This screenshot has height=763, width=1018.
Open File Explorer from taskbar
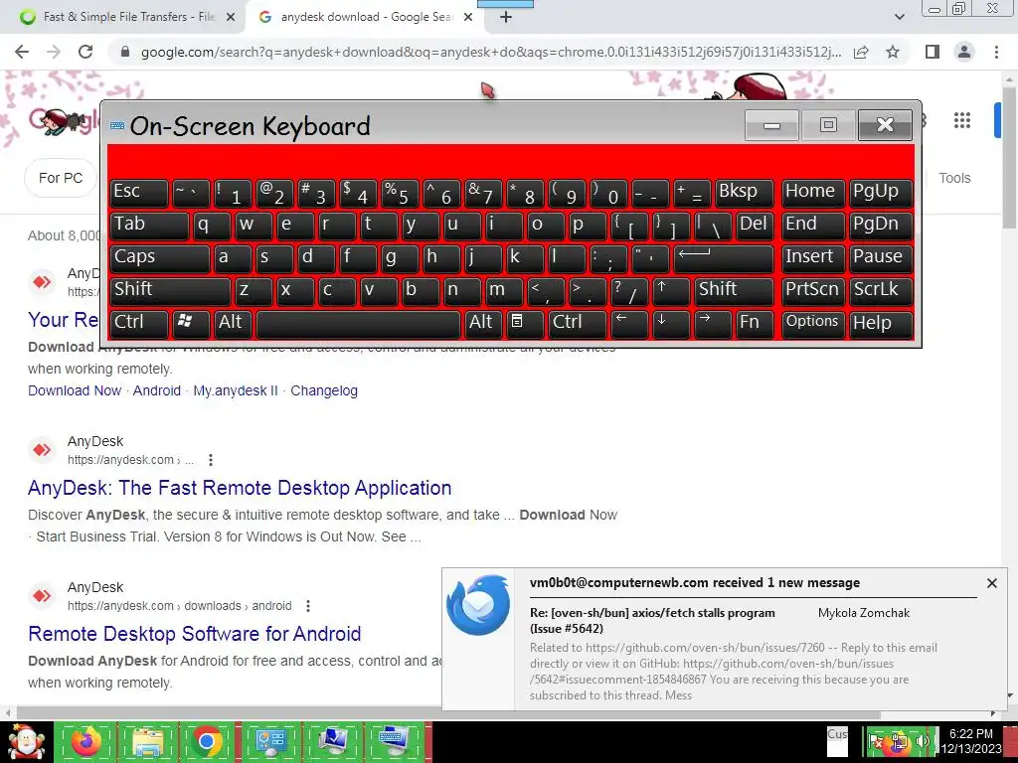tap(147, 741)
